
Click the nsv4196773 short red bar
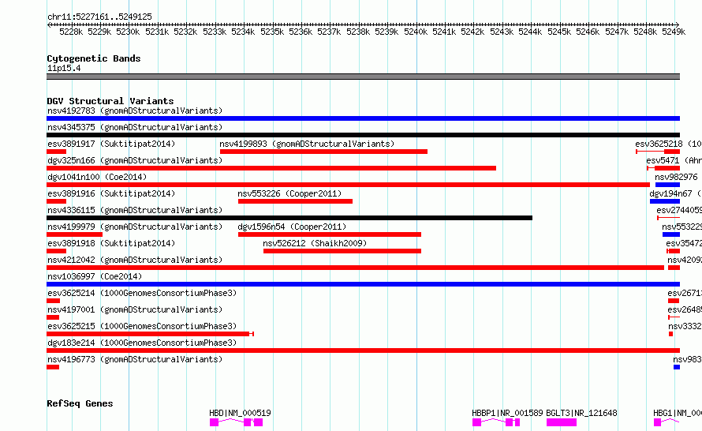(53, 367)
